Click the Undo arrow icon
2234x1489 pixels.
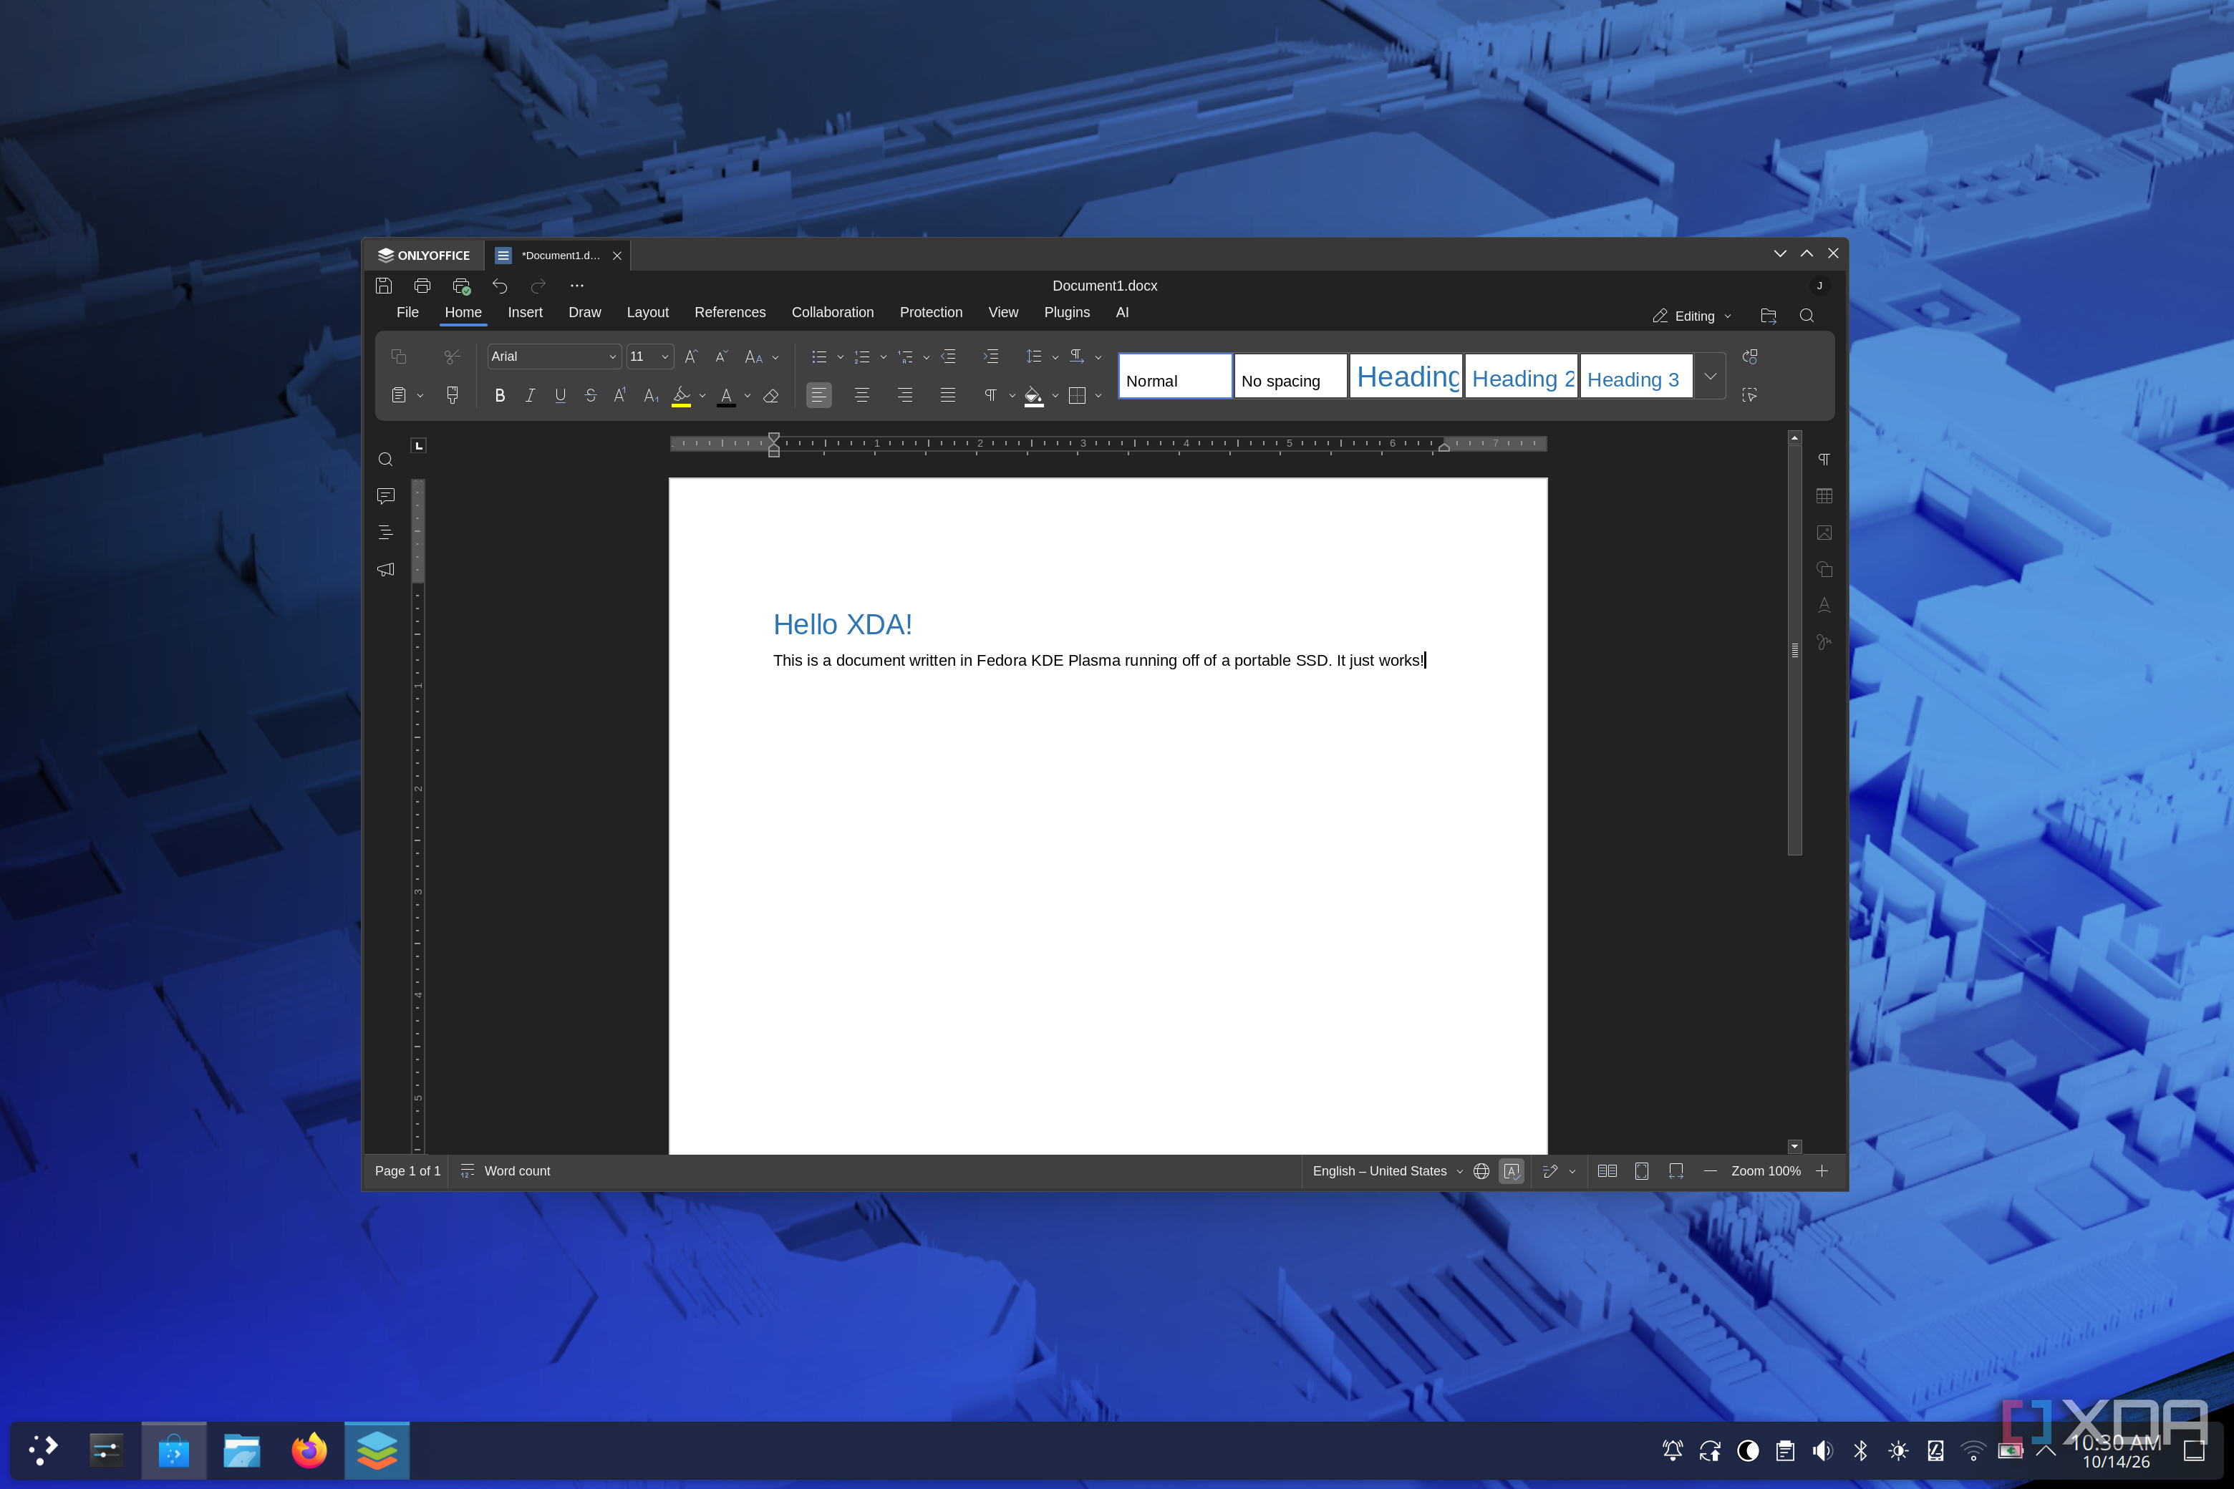pos(500,286)
